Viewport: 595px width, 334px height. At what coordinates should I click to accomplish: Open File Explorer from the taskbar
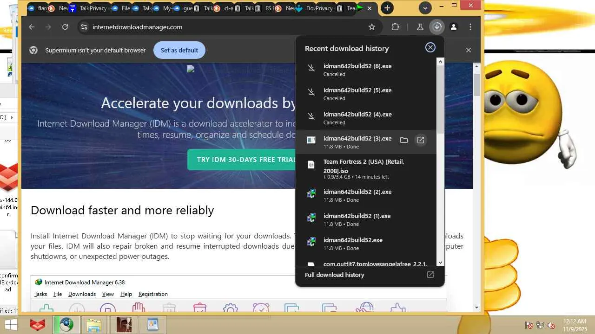point(94,325)
